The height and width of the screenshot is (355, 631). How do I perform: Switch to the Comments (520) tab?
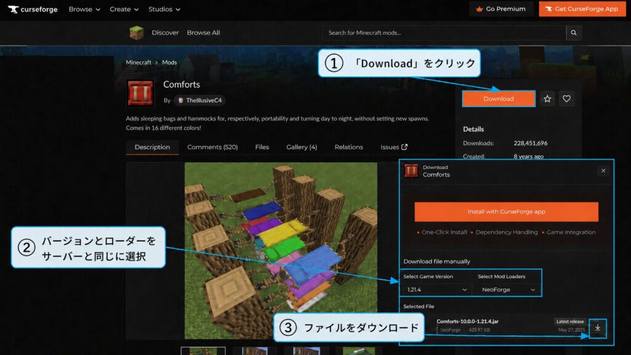pos(213,147)
